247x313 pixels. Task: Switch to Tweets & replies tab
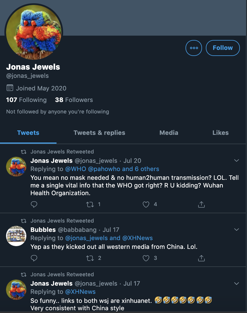click(x=99, y=133)
